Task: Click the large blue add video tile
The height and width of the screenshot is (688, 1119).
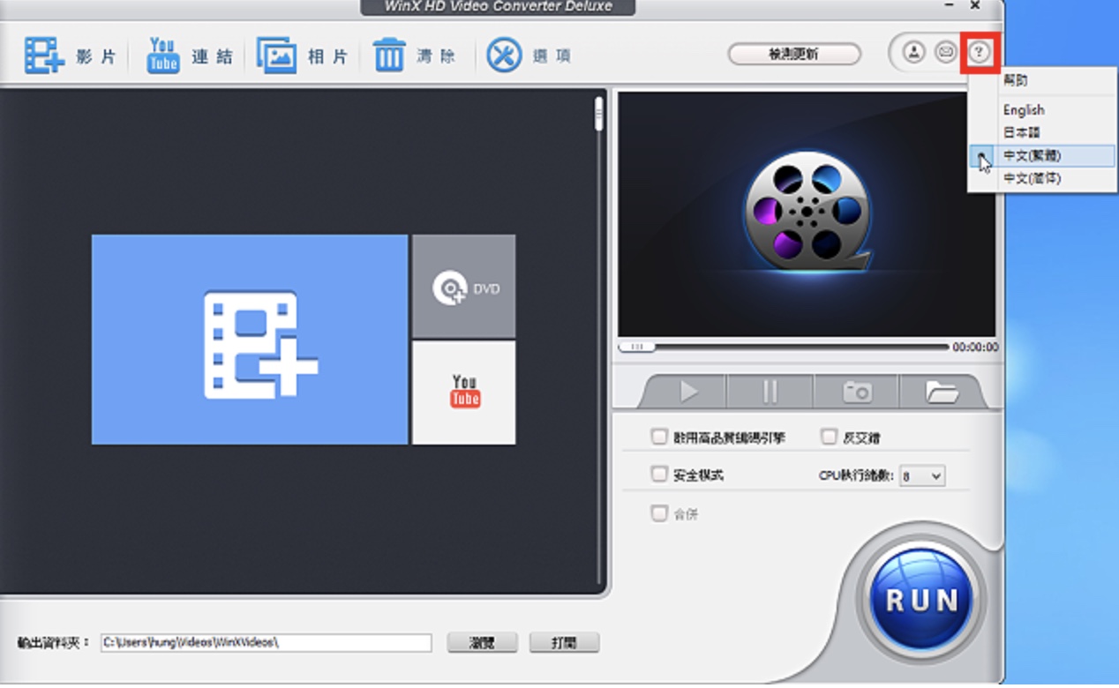Action: [250, 340]
